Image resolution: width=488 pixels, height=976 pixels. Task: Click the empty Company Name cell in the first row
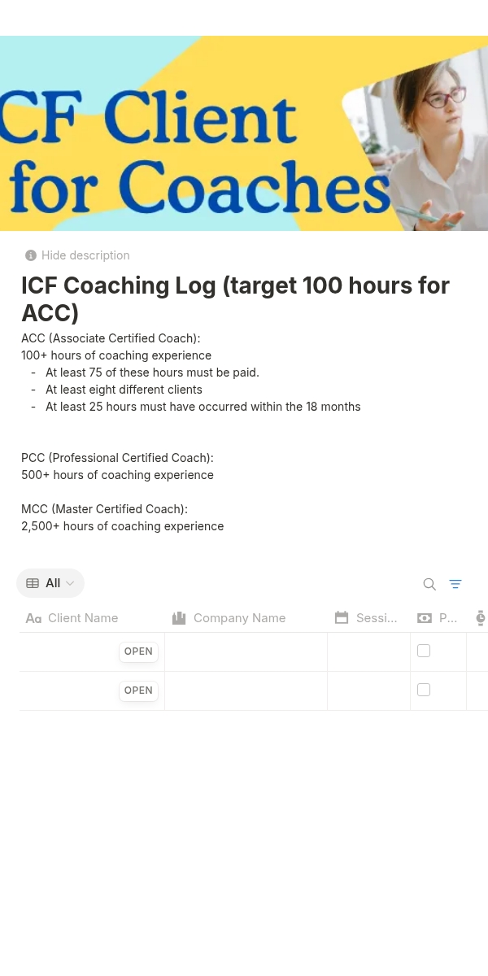tap(246, 651)
